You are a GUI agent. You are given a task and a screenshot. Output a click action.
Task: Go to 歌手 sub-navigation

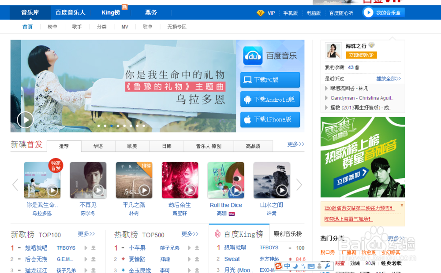(77, 27)
